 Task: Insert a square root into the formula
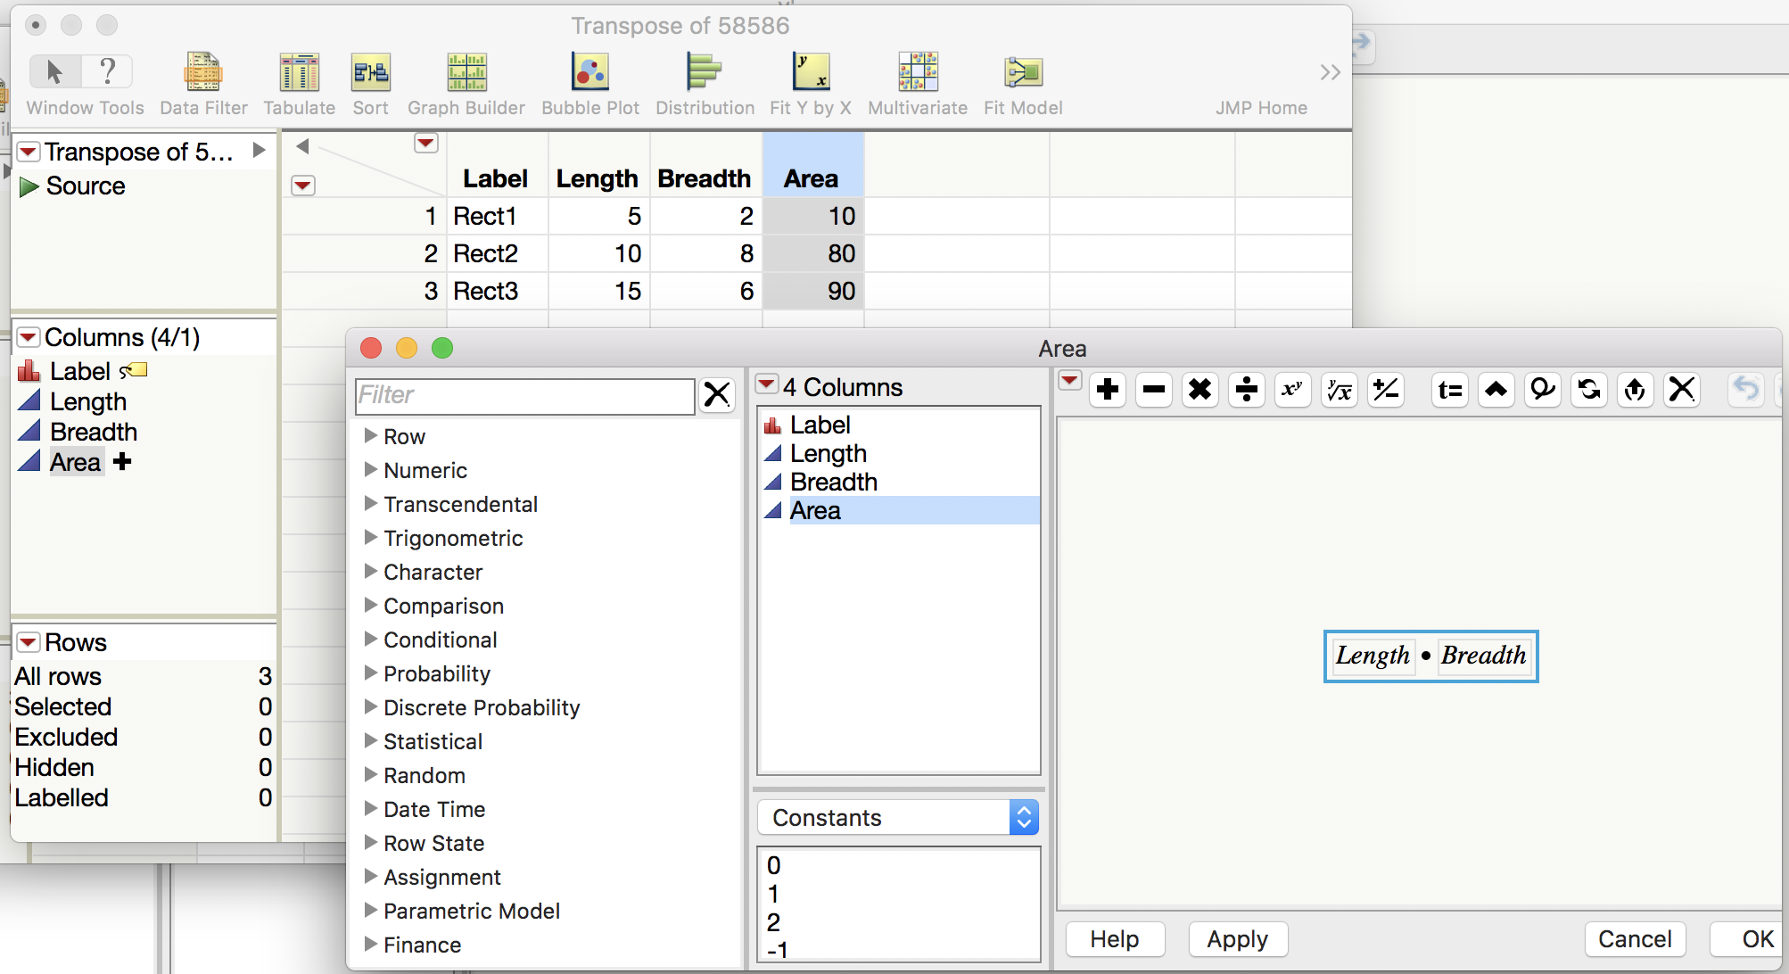pyautogui.click(x=1339, y=390)
